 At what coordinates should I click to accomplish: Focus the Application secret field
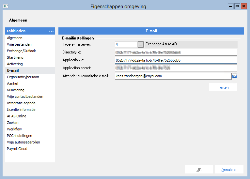[176, 68]
